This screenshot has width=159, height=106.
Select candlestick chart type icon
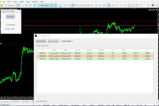[18, 6]
